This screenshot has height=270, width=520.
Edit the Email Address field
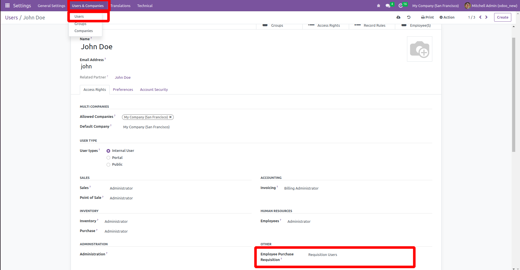coord(86,66)
